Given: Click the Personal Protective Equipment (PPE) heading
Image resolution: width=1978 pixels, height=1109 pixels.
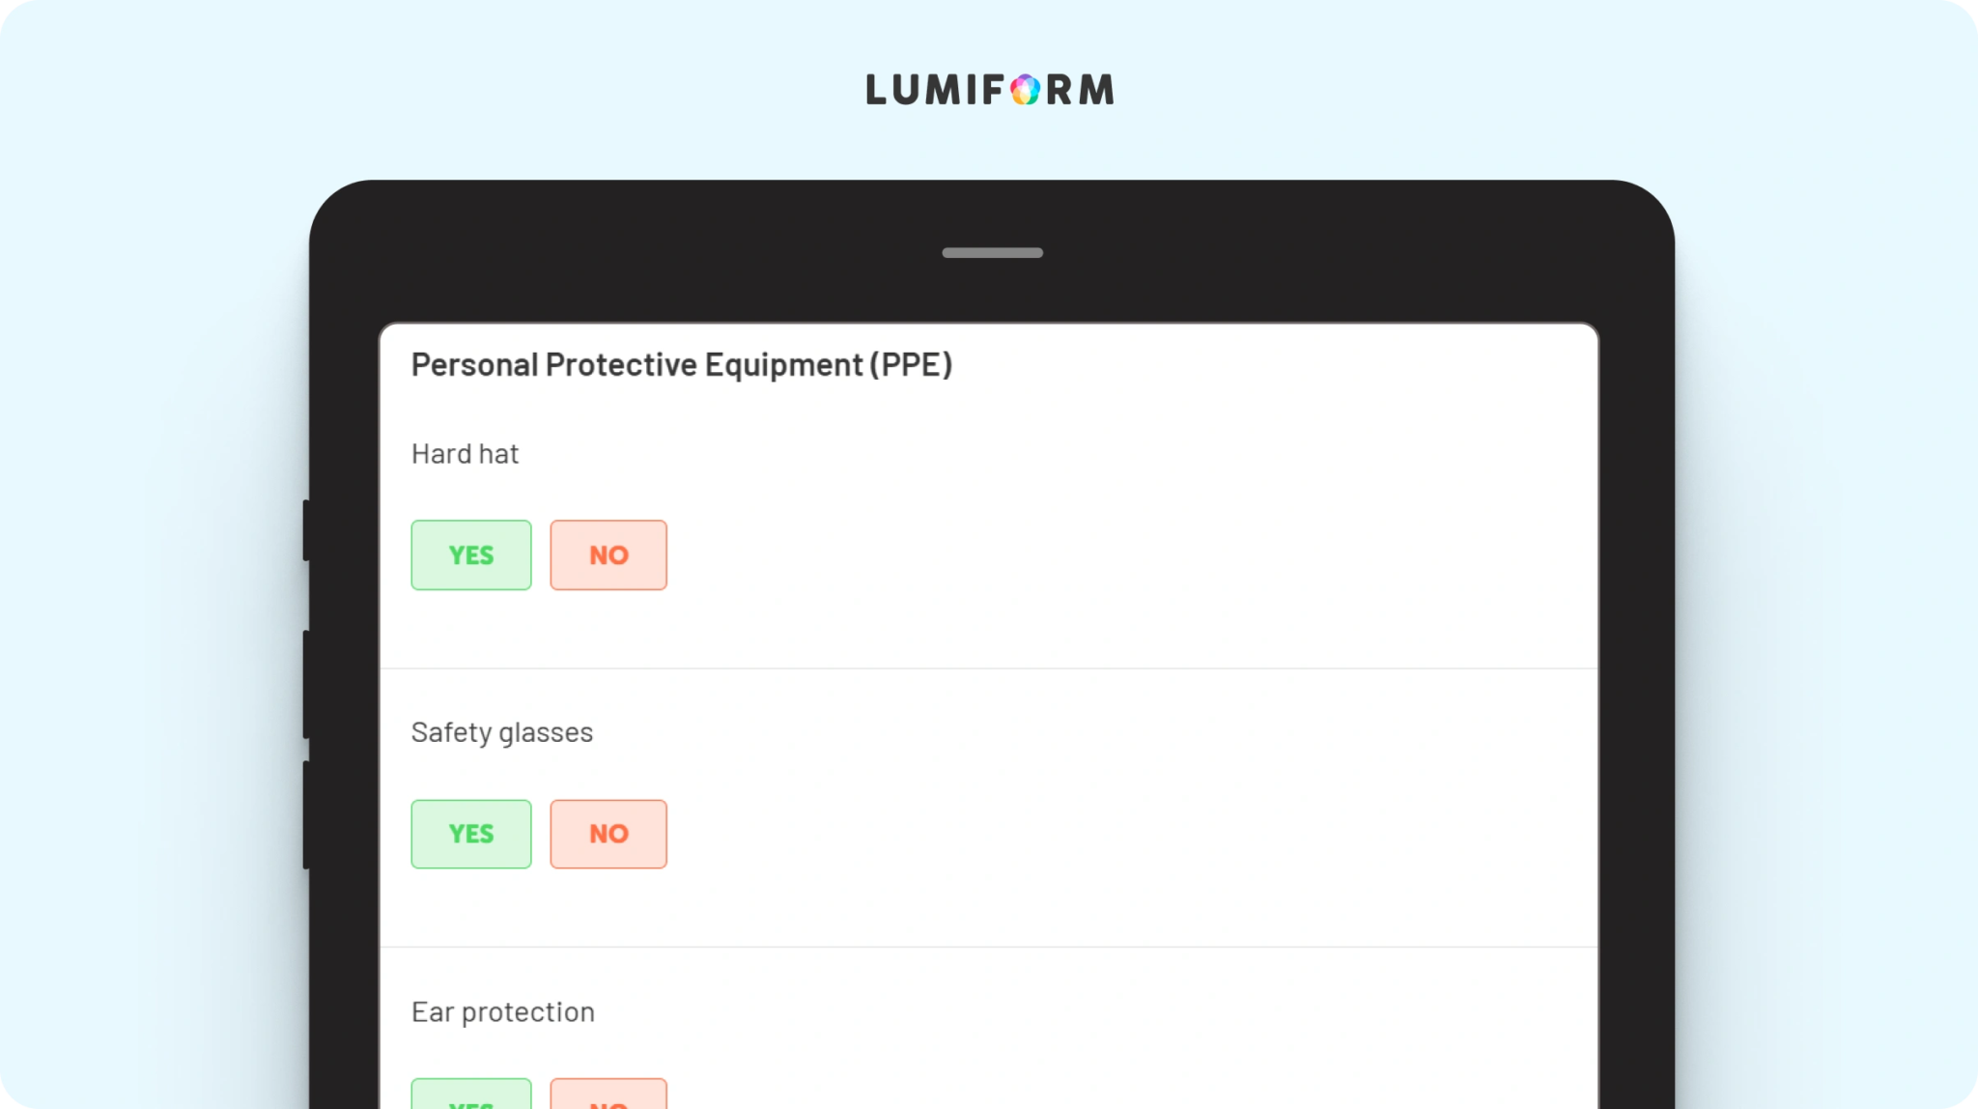Looking at the screenshot, I should [x=682, y=365].
